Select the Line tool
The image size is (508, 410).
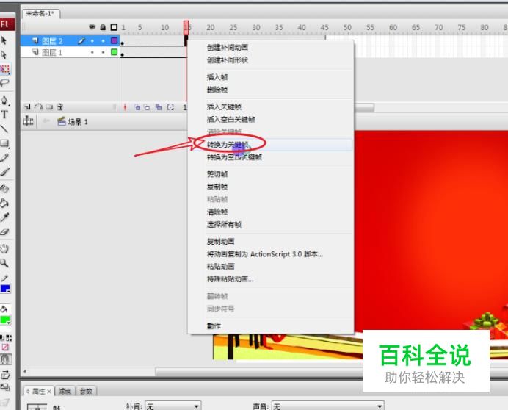click(4, 129)
